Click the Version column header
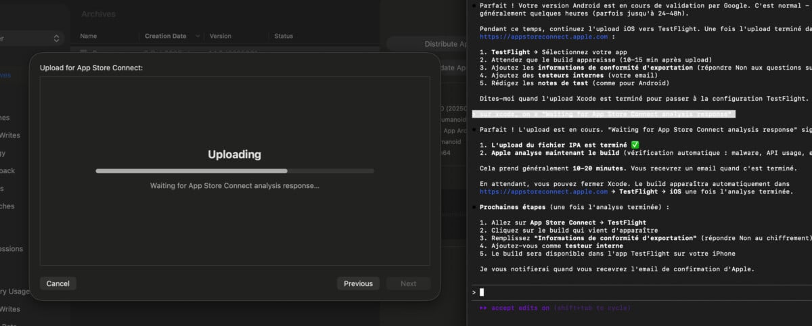Image resolution: width=812 pixels, height=326 pixels. [221, 36]
